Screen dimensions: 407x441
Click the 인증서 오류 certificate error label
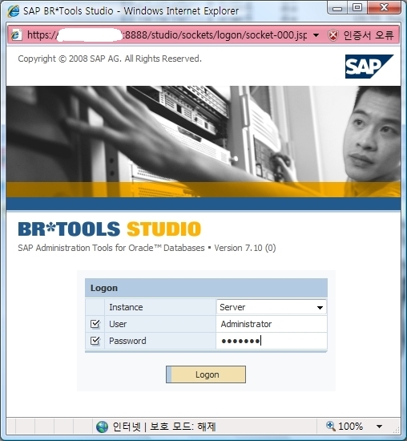click(369, 35)
